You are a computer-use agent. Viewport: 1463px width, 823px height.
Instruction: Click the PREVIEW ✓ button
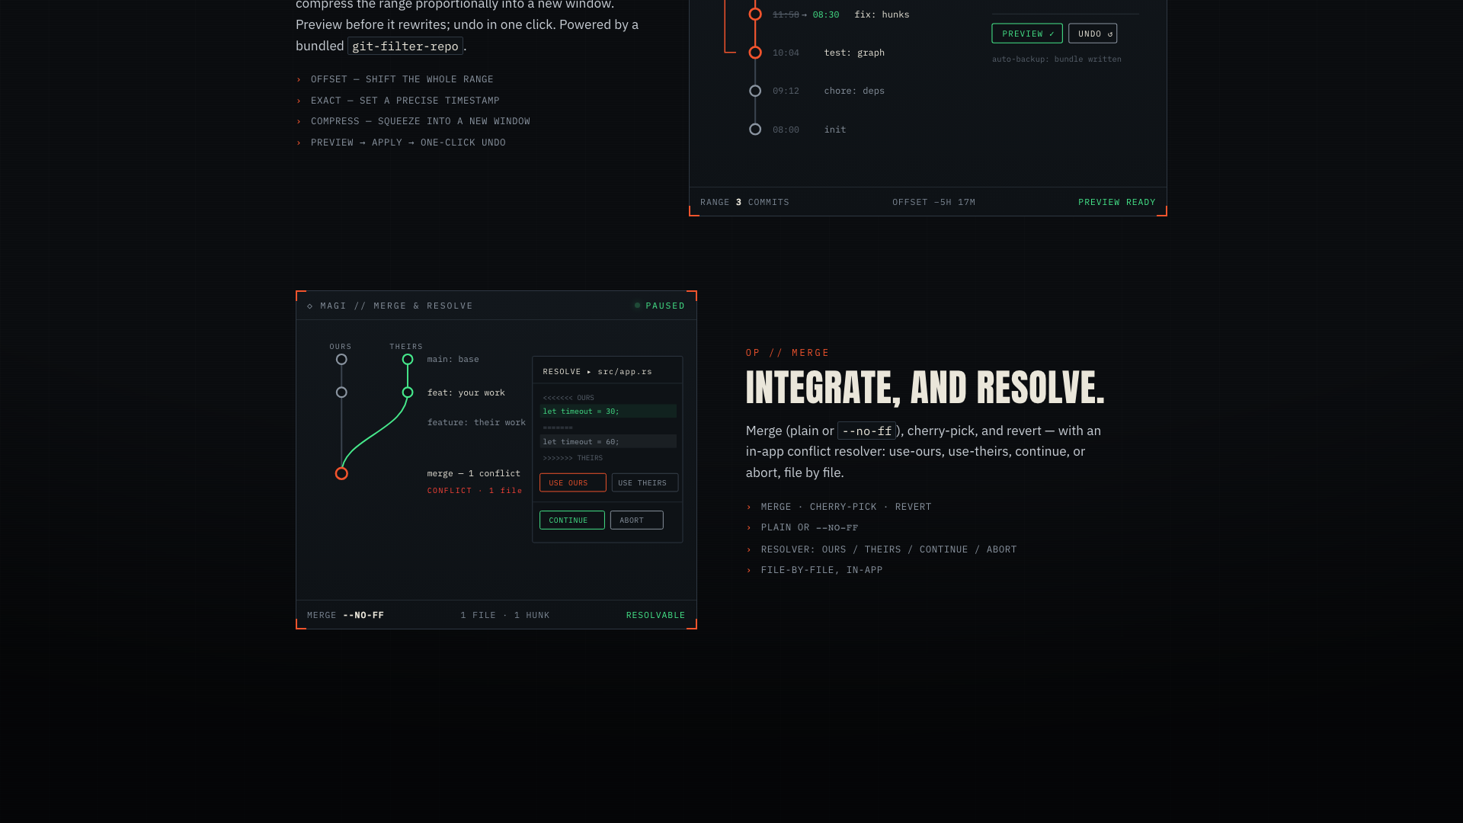pos(1026,34)
